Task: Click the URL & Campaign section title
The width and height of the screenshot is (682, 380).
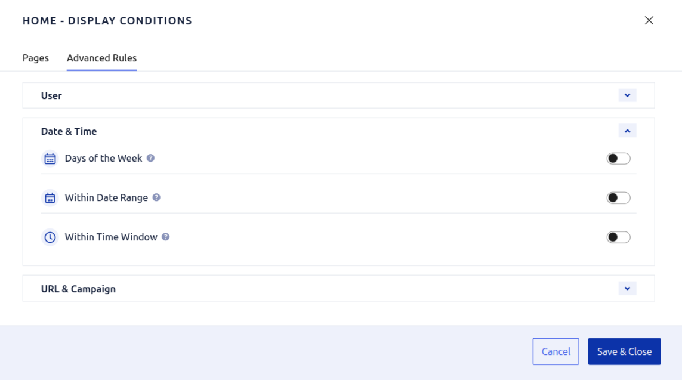Action: pyautogui.click(x=78, y=289)
